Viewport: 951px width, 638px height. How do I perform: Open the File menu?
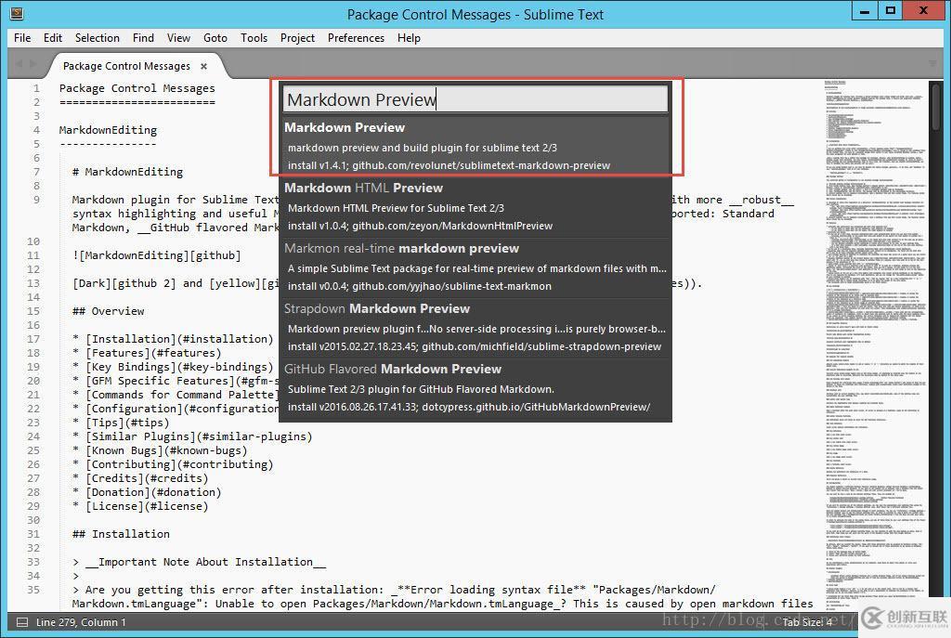[22, 37]
